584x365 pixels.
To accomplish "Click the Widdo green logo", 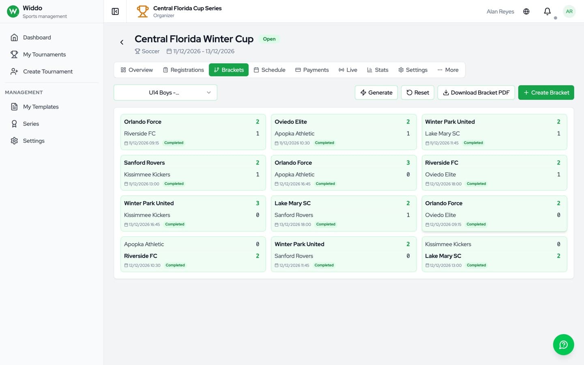I will pyautogui.click(x=13, y=11).
